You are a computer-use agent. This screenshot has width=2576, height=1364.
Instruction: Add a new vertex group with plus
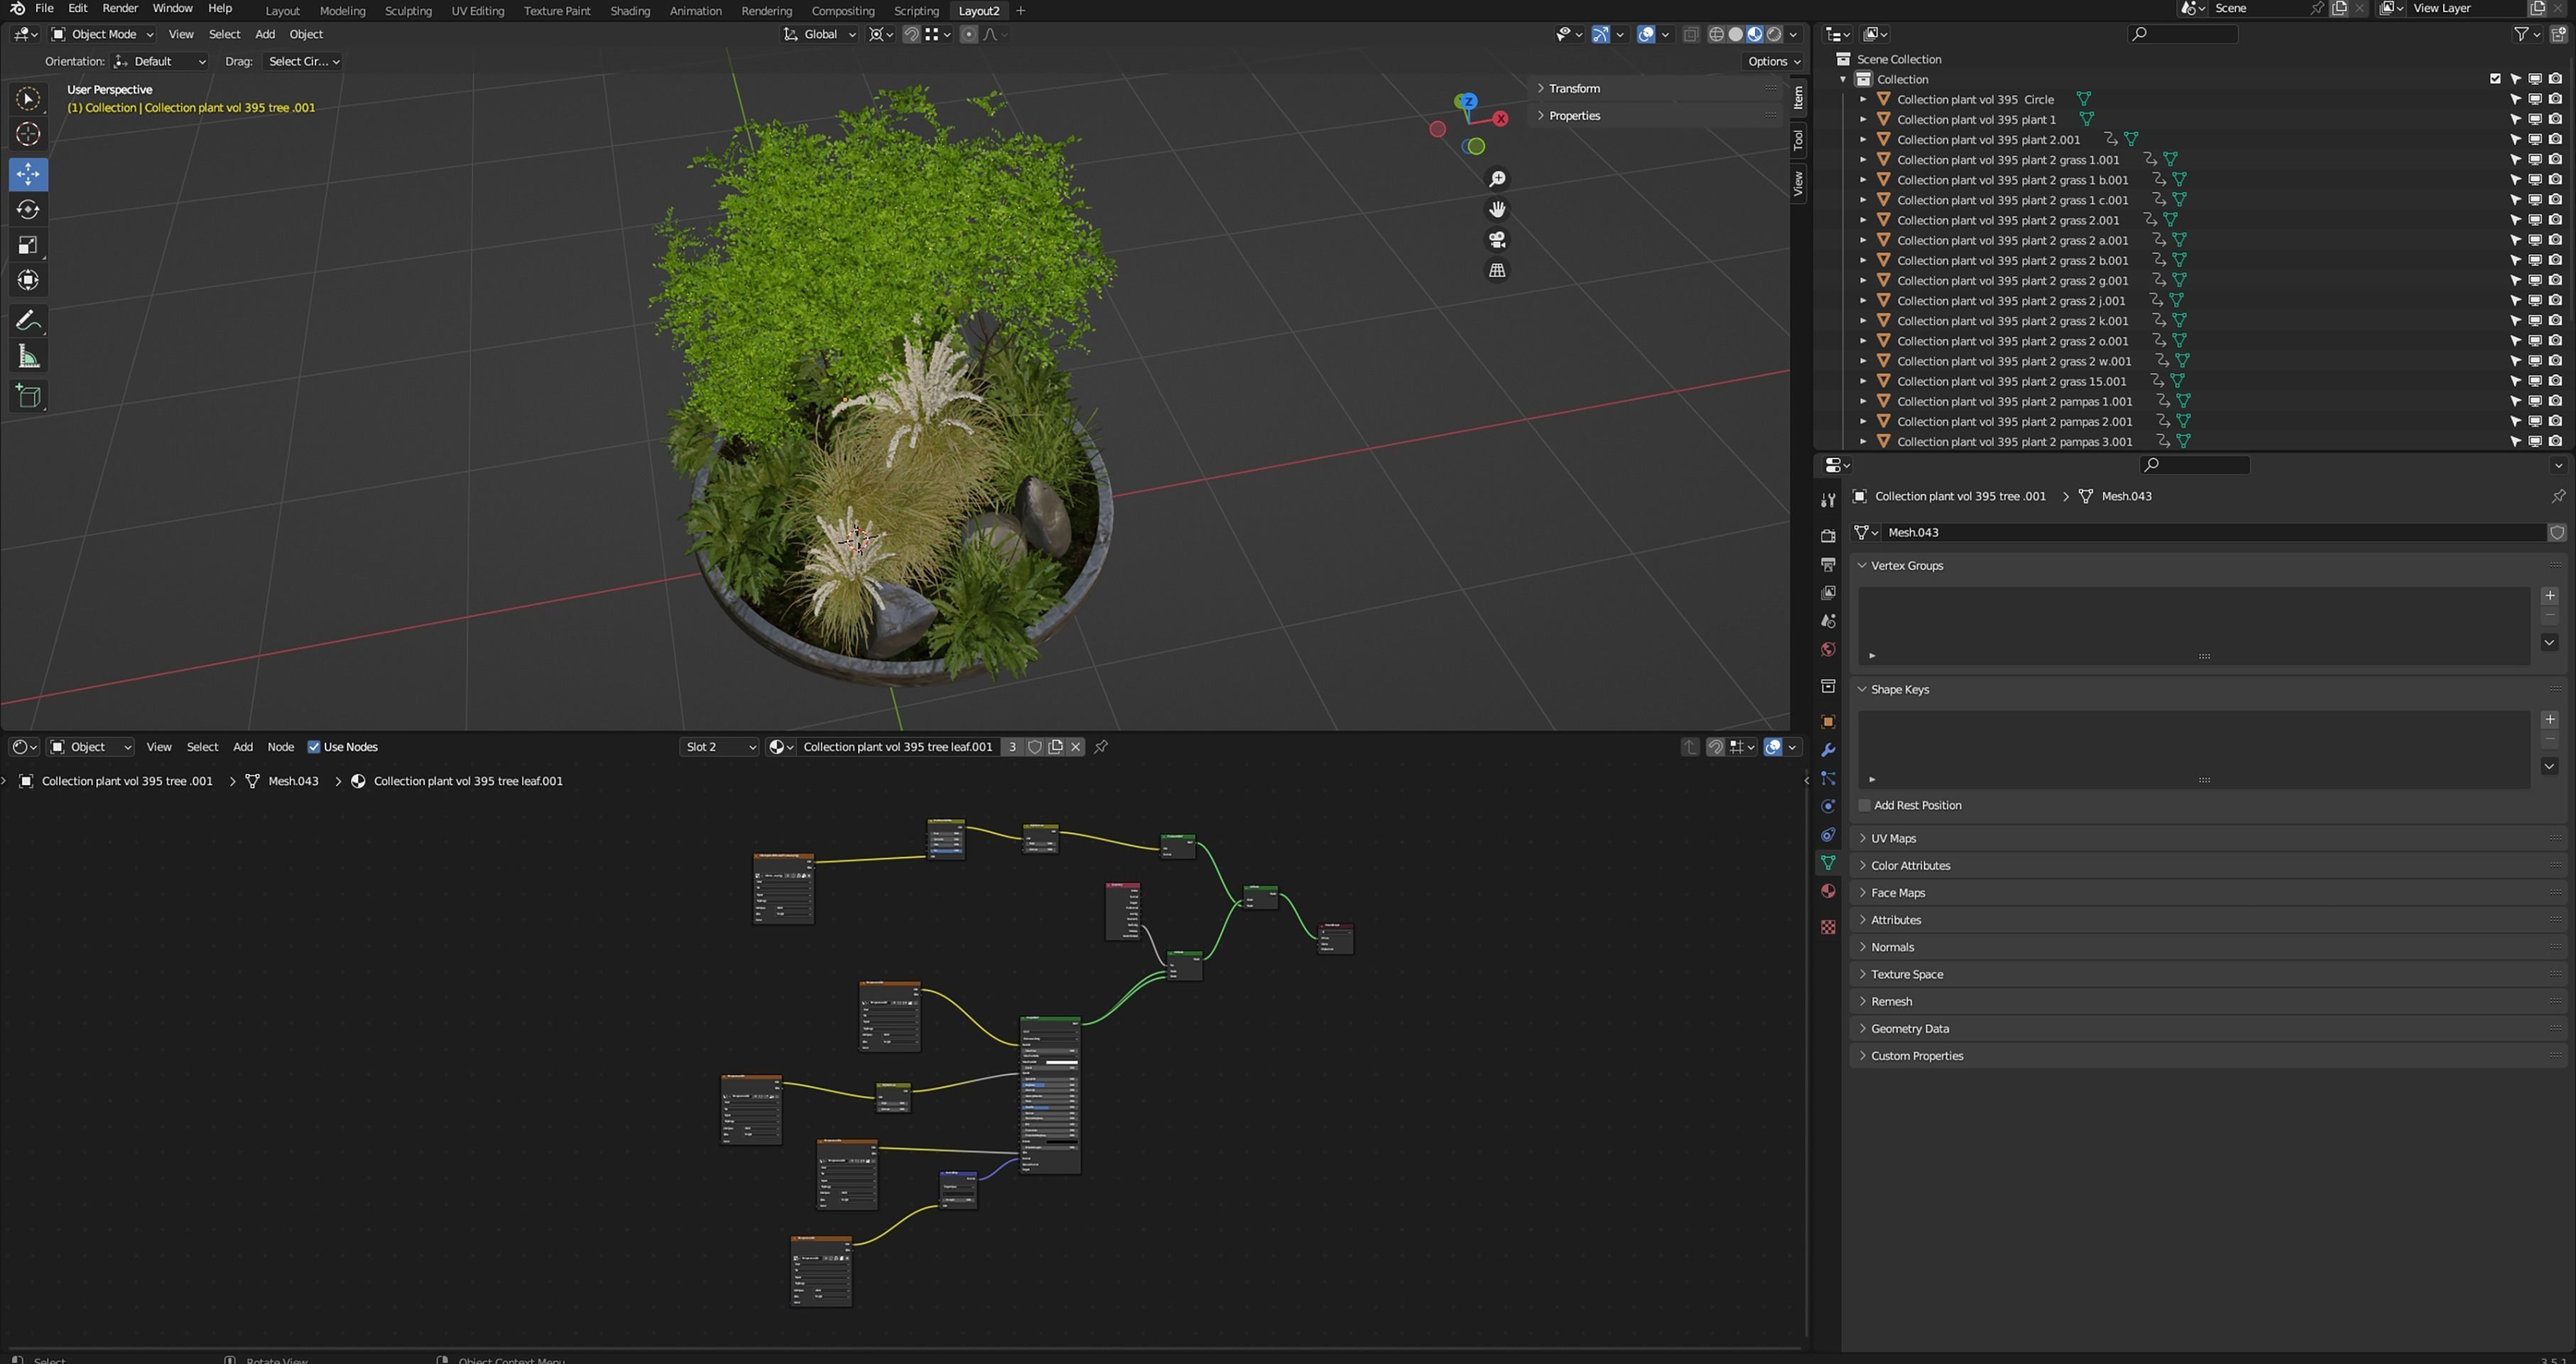click(2549, 595)
